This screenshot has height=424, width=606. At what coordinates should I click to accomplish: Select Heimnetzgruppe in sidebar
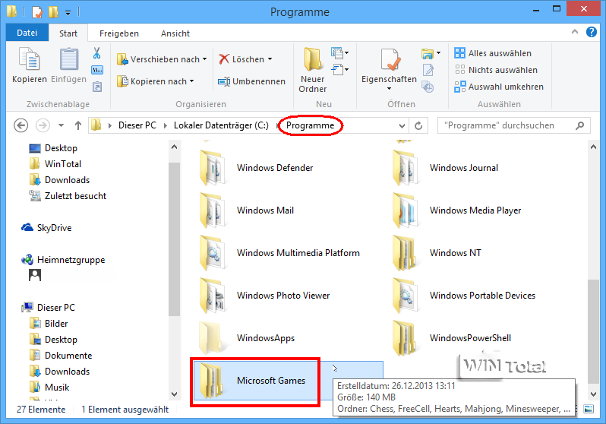click(63, 260)
